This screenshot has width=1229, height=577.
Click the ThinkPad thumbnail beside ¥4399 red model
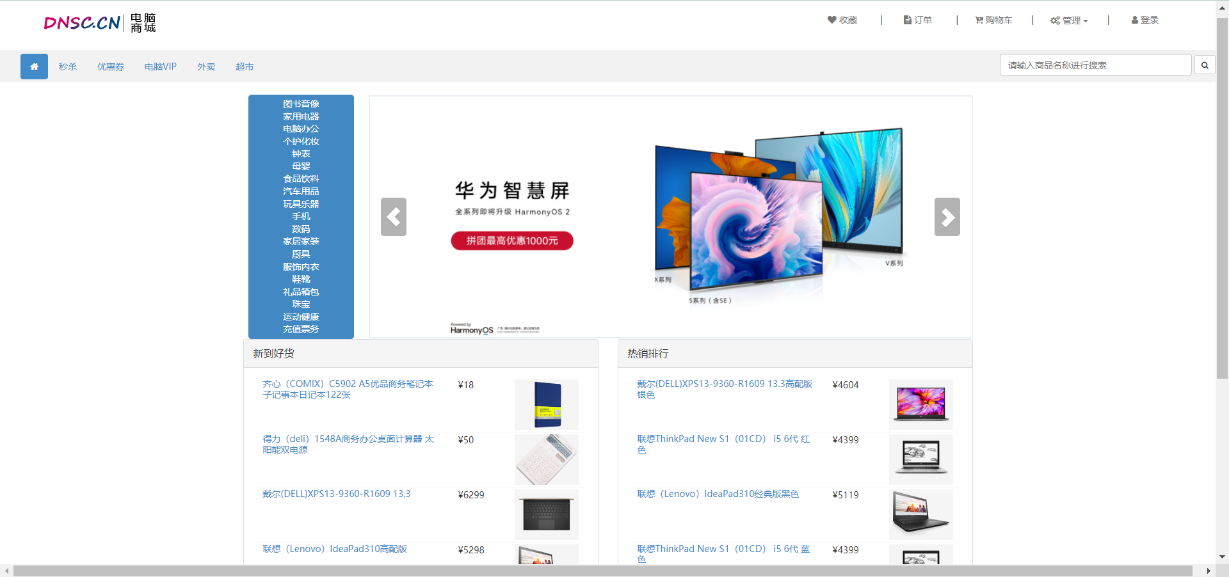(921, 459)
